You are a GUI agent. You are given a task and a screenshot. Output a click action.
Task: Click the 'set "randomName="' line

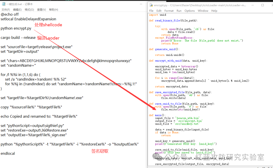click(18, 65)
